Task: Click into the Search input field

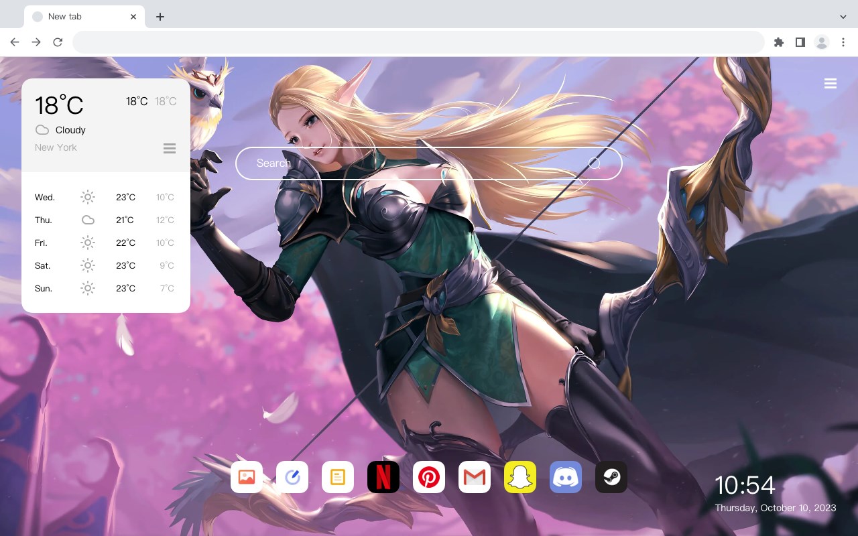Action: (x=429, y=163)
